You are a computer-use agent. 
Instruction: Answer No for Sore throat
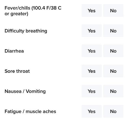pos(113,71)
